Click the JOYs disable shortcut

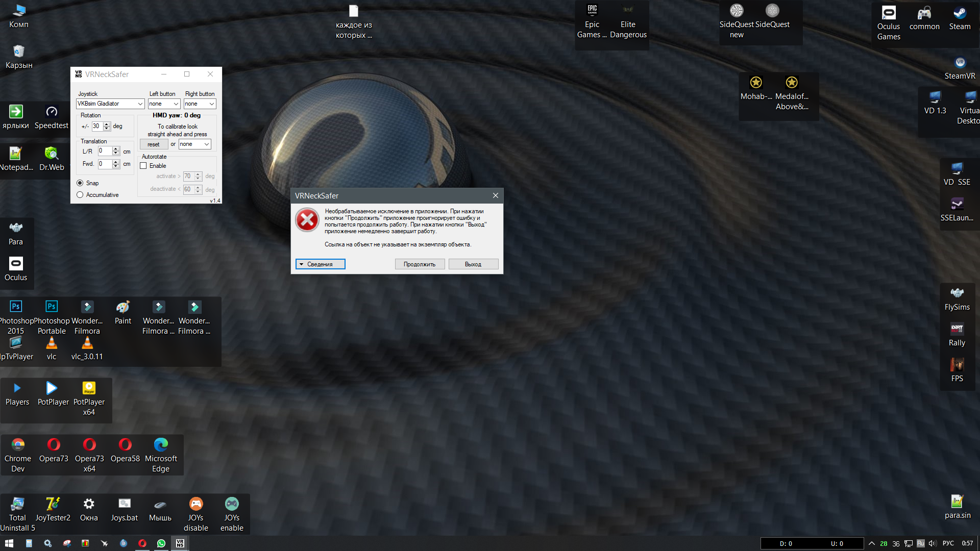[x=196, y=514]
